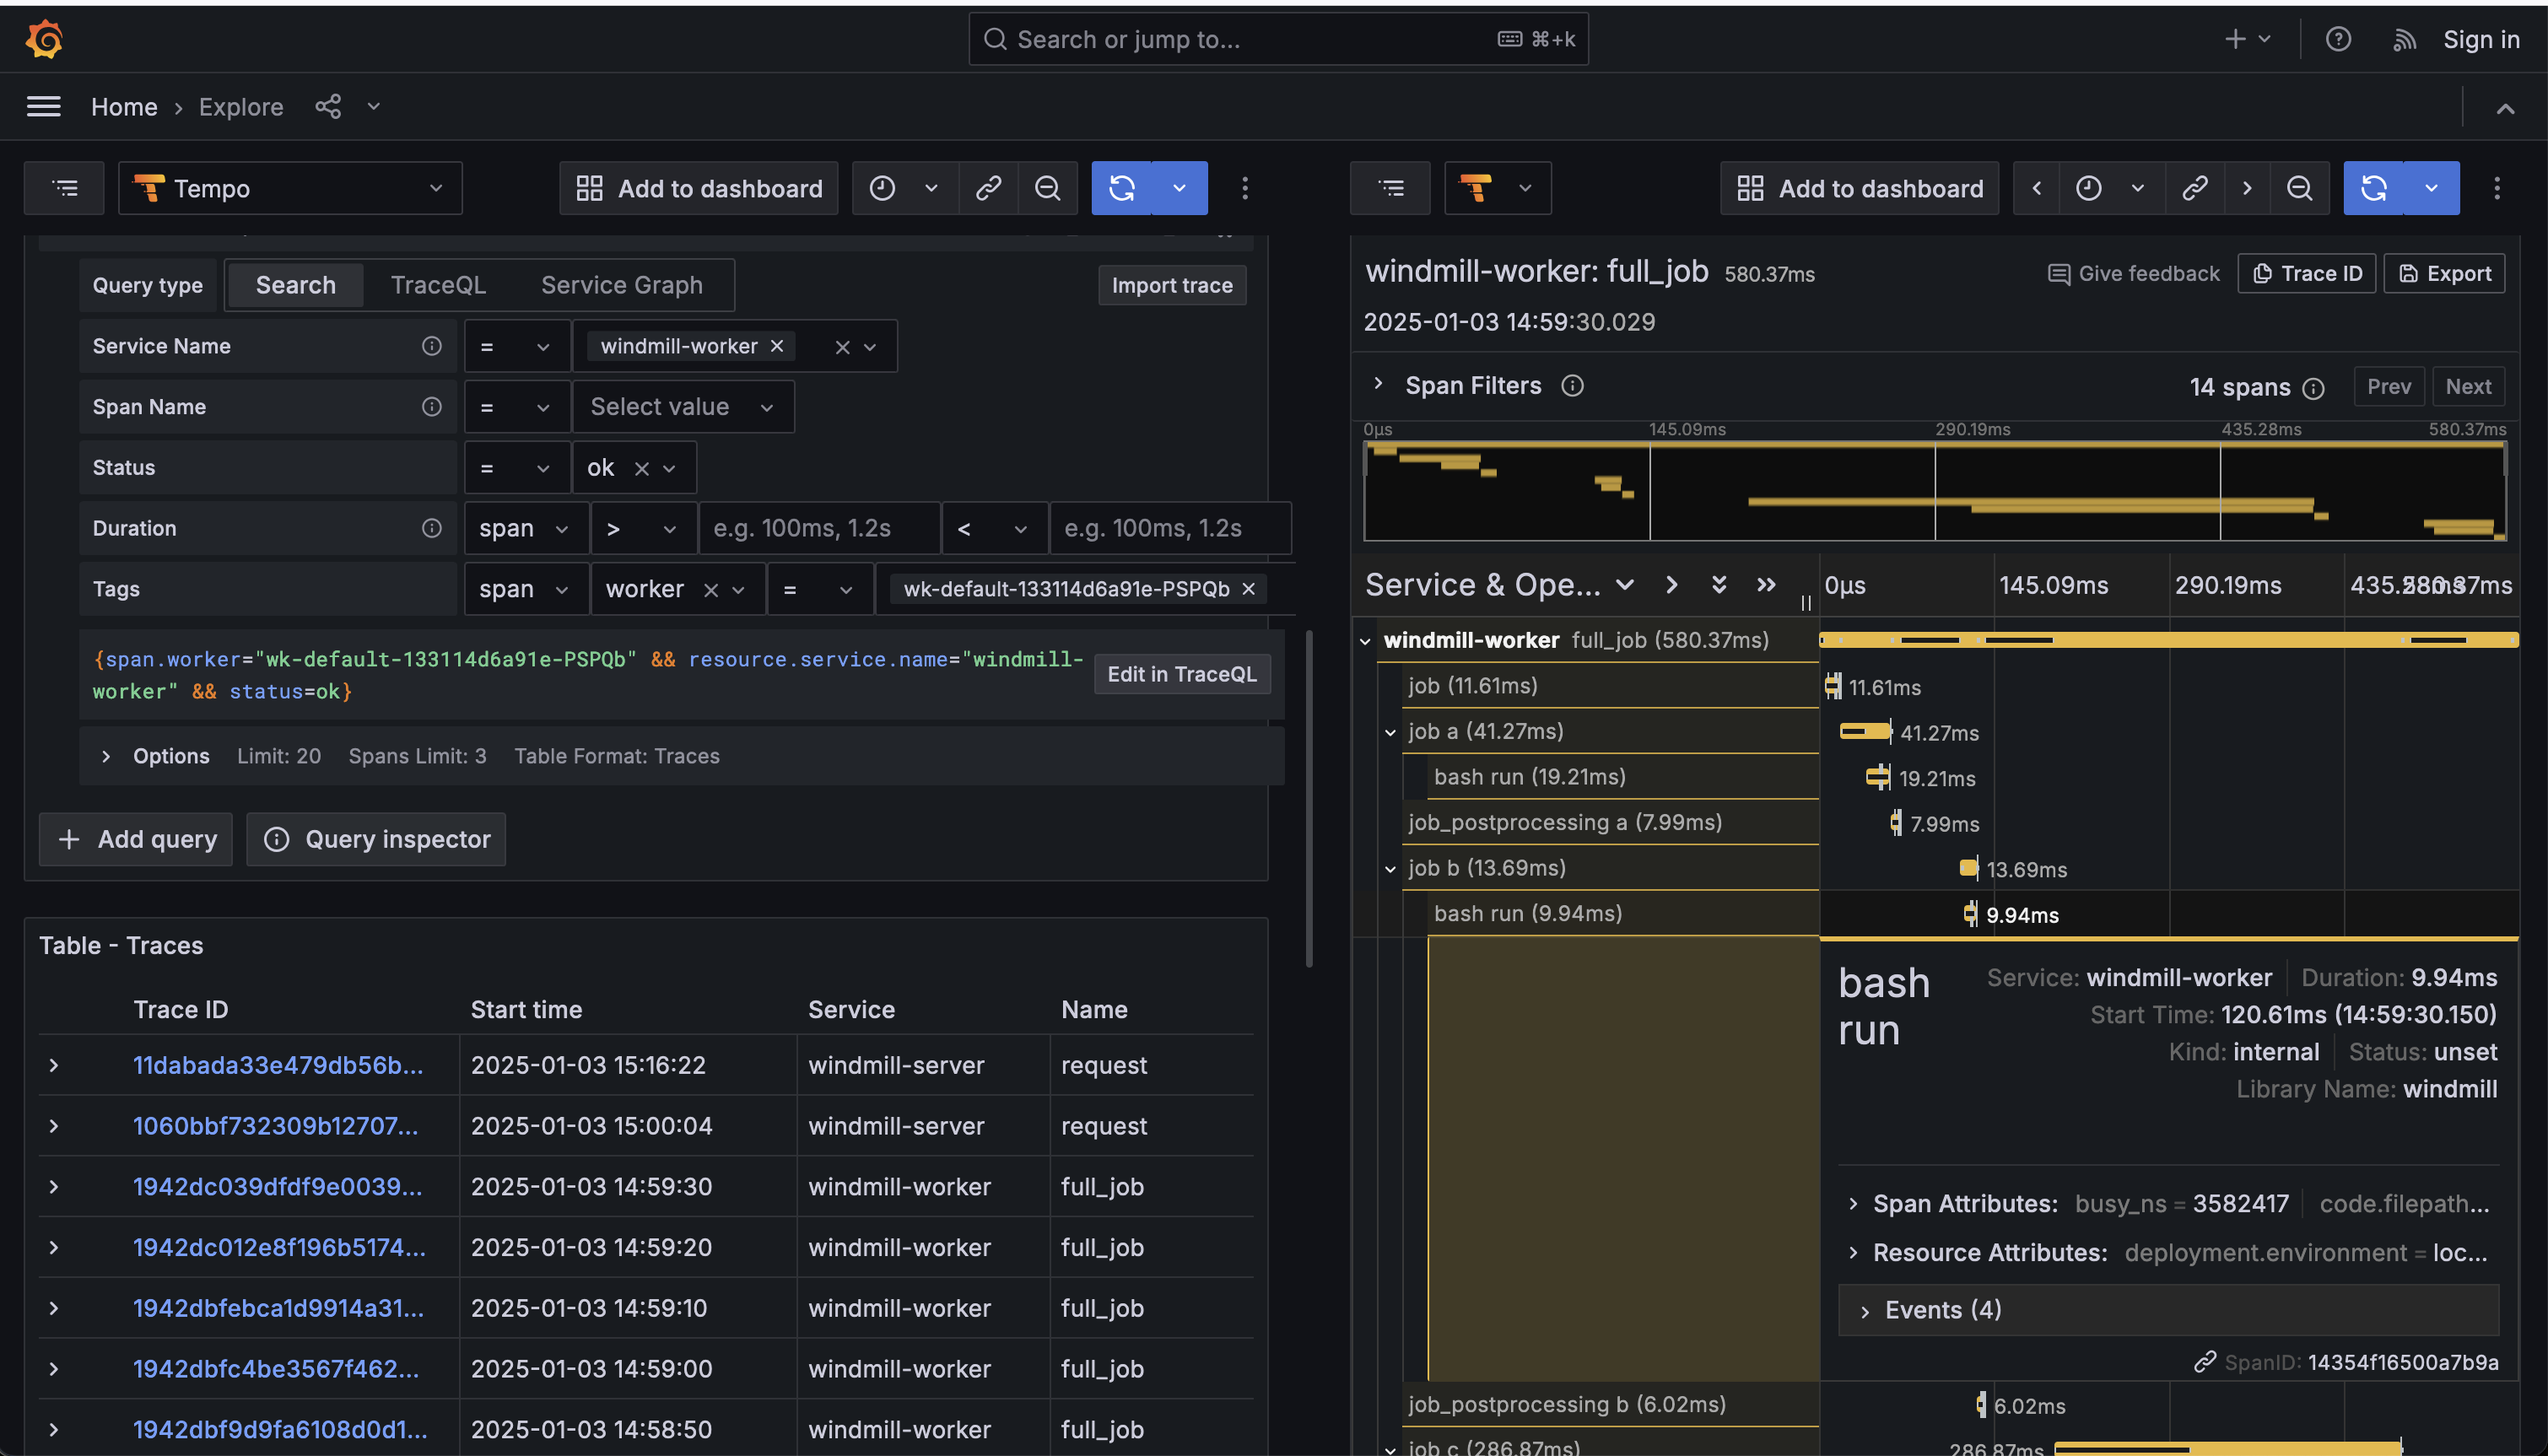The image size is (2548, 1456).
Task: Click the Home breadcrumb
Action: pos(124,107)
